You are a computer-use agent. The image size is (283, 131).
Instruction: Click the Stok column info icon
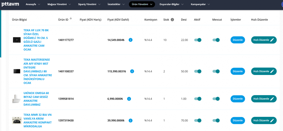pyautogui.click(x=172, y=20)
